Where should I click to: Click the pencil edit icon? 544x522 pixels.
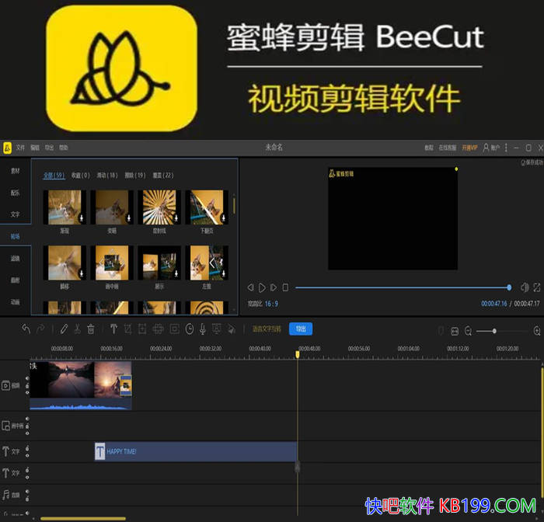64,329
